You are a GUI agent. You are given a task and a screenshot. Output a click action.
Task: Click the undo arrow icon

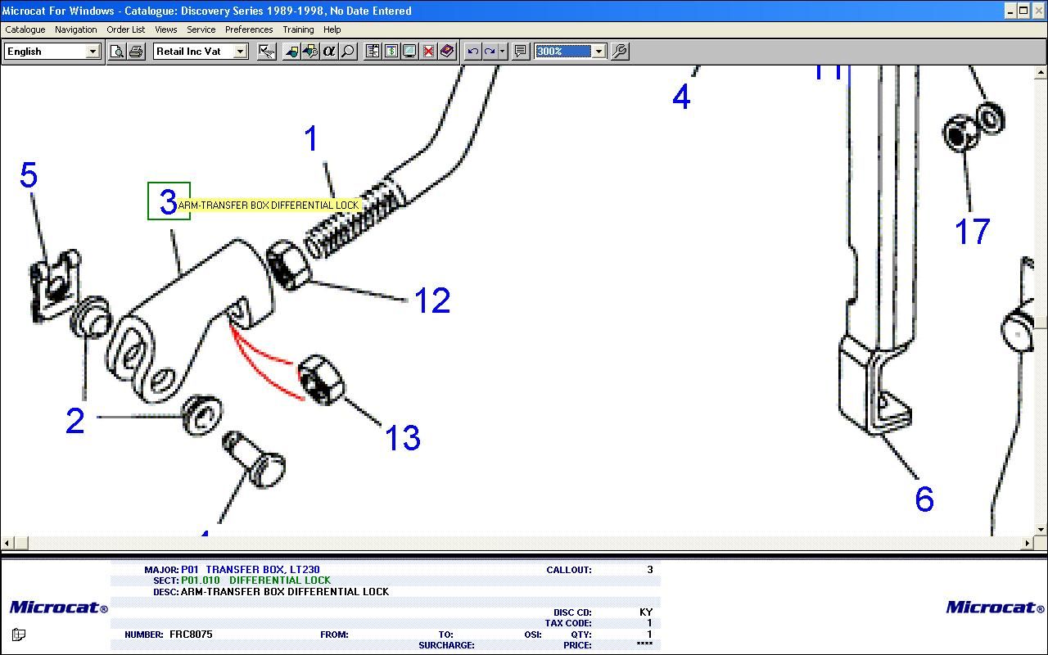(x=472, y=51)
